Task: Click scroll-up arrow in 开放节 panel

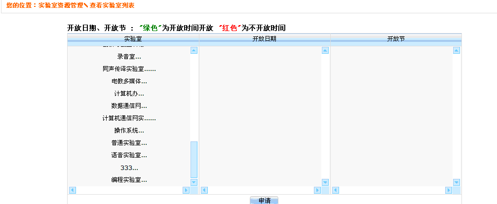Action: (456, 50)
